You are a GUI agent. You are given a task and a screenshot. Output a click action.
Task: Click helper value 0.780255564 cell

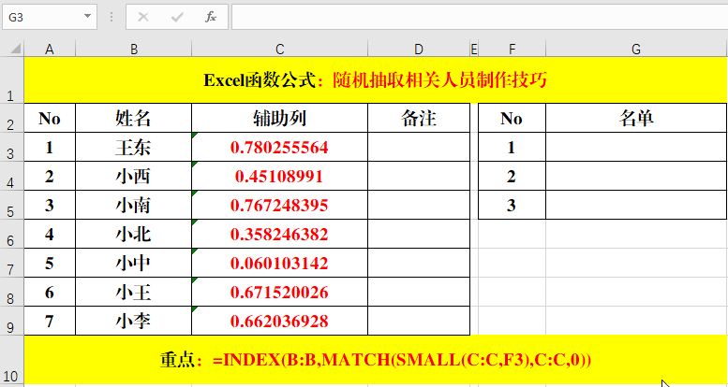point(279,148)
